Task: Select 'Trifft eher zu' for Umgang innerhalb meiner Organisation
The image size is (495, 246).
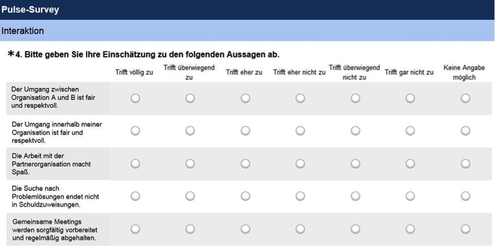Action: 245,130
